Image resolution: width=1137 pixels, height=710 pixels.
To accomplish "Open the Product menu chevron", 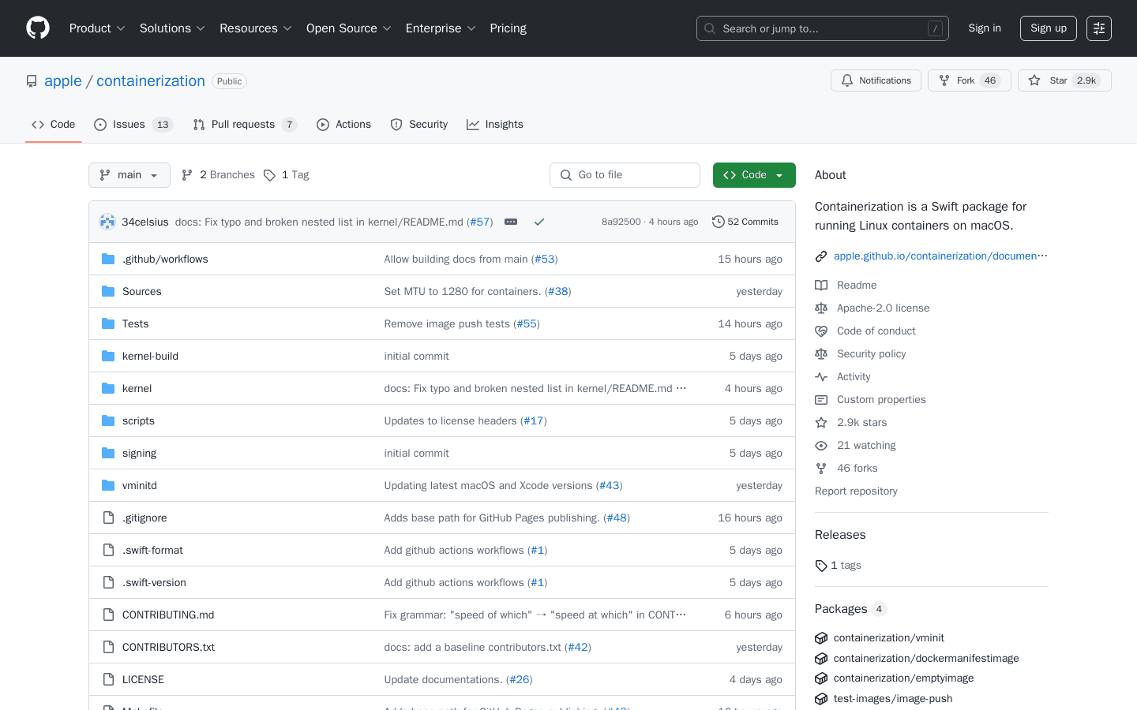I will coord(120,28).
